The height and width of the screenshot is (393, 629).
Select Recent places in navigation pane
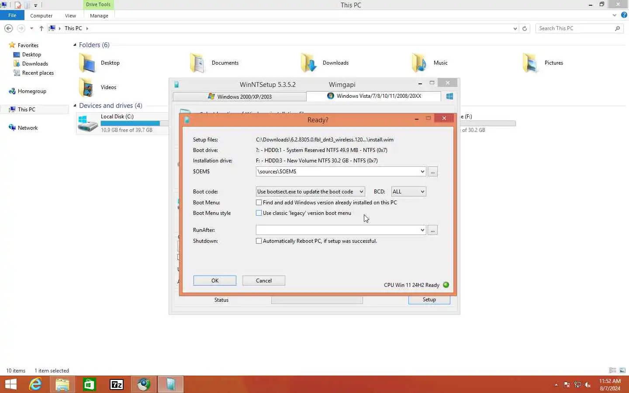click(x=38, y=73)
